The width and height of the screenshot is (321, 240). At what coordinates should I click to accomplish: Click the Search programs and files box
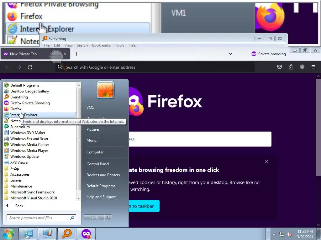point(41,218)
